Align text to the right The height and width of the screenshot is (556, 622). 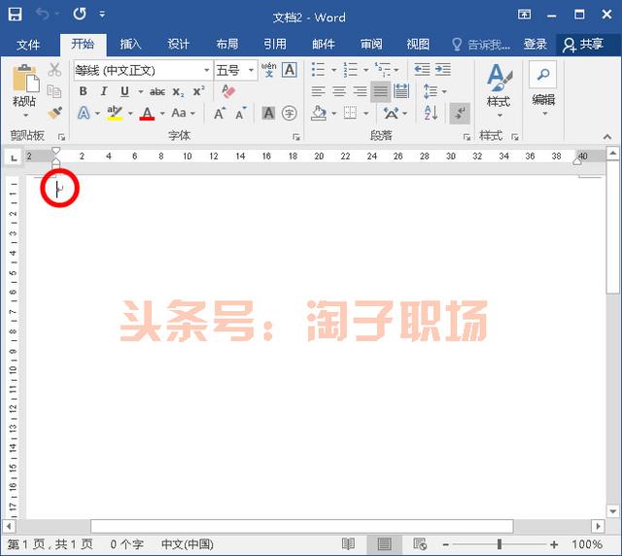click(360, 91)
